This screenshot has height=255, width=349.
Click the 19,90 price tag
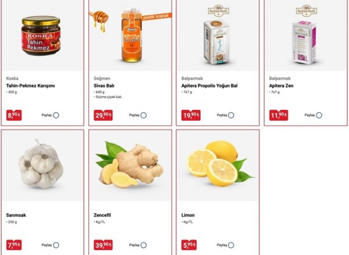[x=191, y=115]
